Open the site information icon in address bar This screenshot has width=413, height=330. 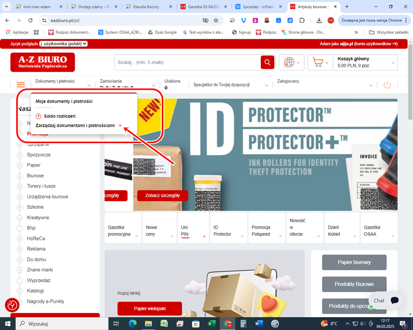click(x=44, y=20)
